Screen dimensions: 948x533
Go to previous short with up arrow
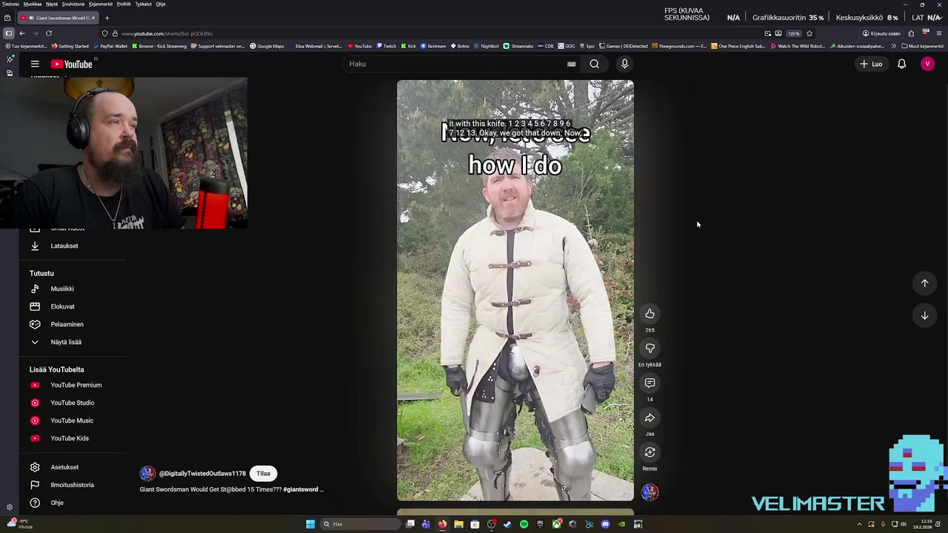pos(924,283)
